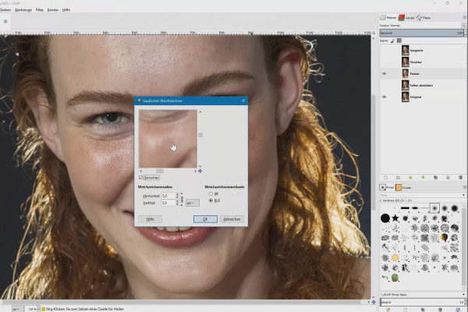Switch to the Kanäle tab

click(406, 18)
